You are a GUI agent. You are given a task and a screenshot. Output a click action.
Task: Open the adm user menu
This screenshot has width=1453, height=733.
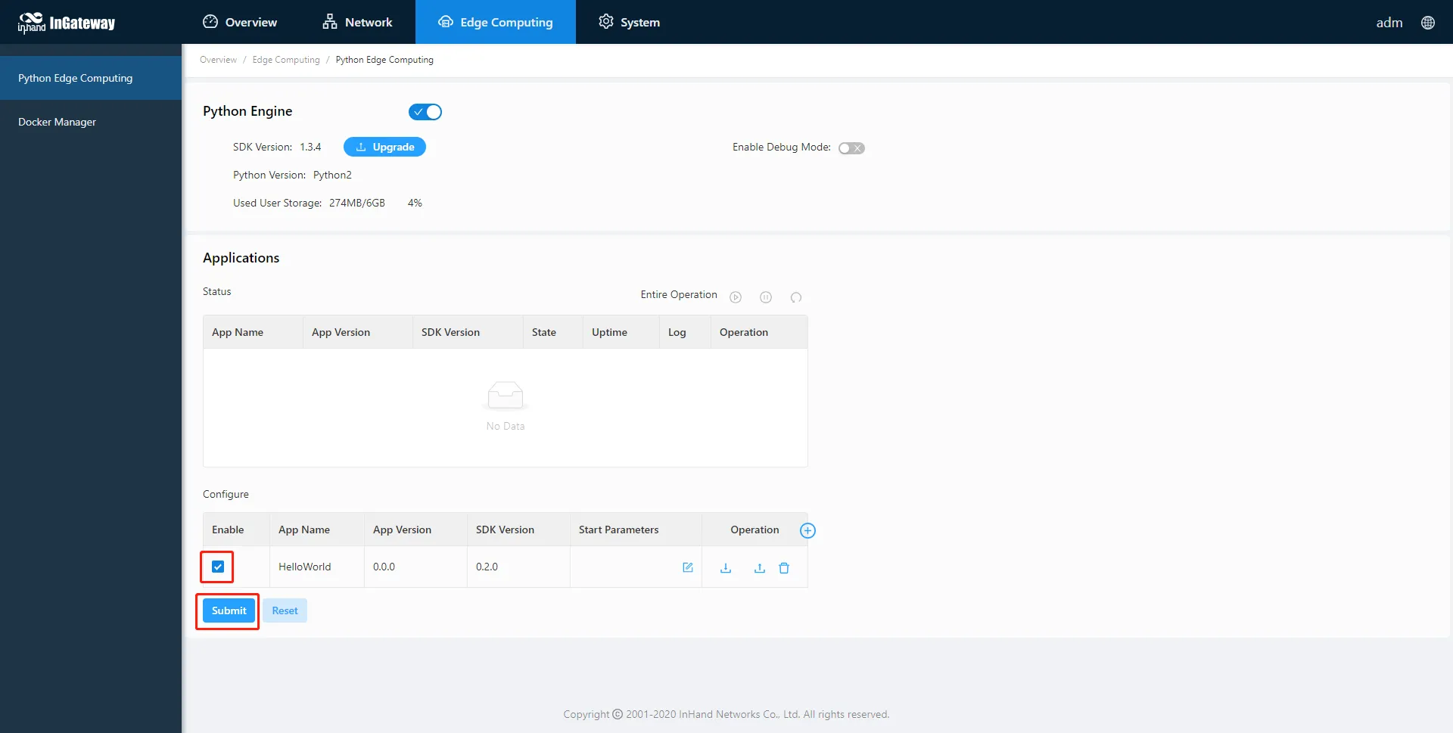click(x=1389, y=23)
